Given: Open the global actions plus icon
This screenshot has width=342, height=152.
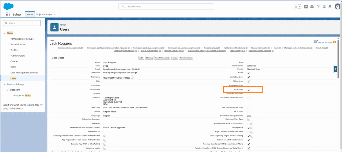Looking at the screenshot, I should point(306,6).
